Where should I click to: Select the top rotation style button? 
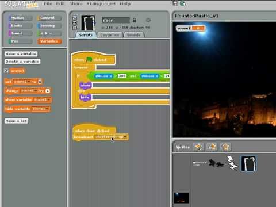coord(75,18)
